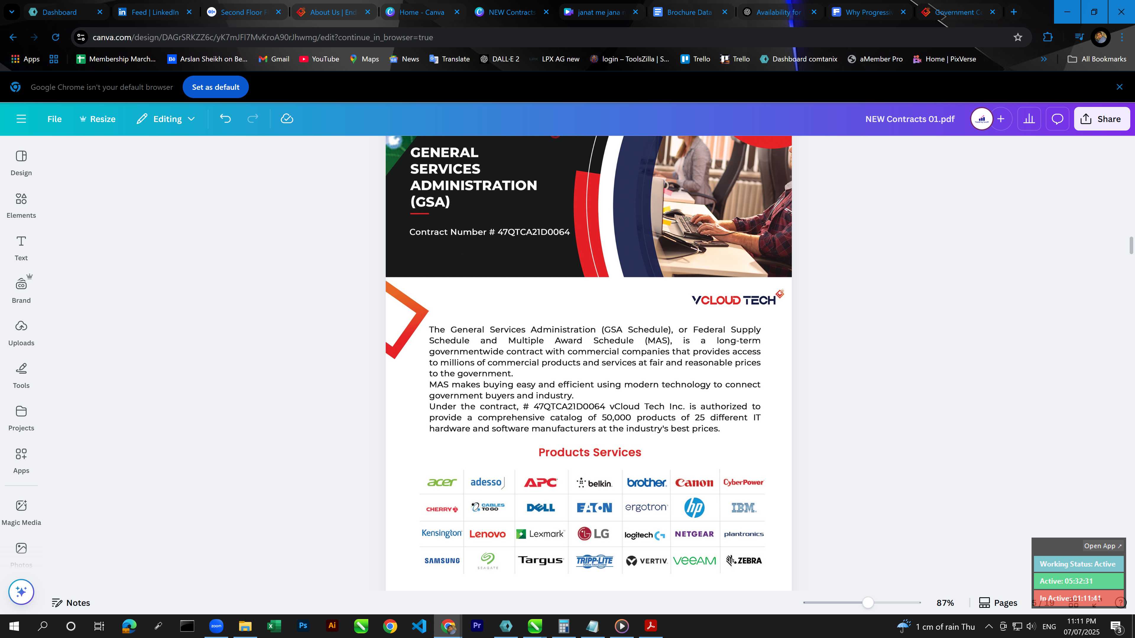The image size is (1135, 638).
Task: Check the cloud save status icon
Action: [287, 119]
